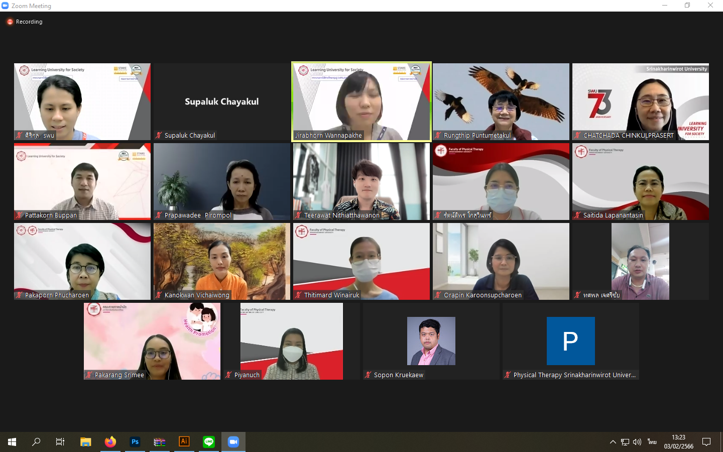Viewport: 723px width, 452px height.
Task: Click the muted microphone icon on Supaluk Chayakul
Action: click(x=159, y=135)
